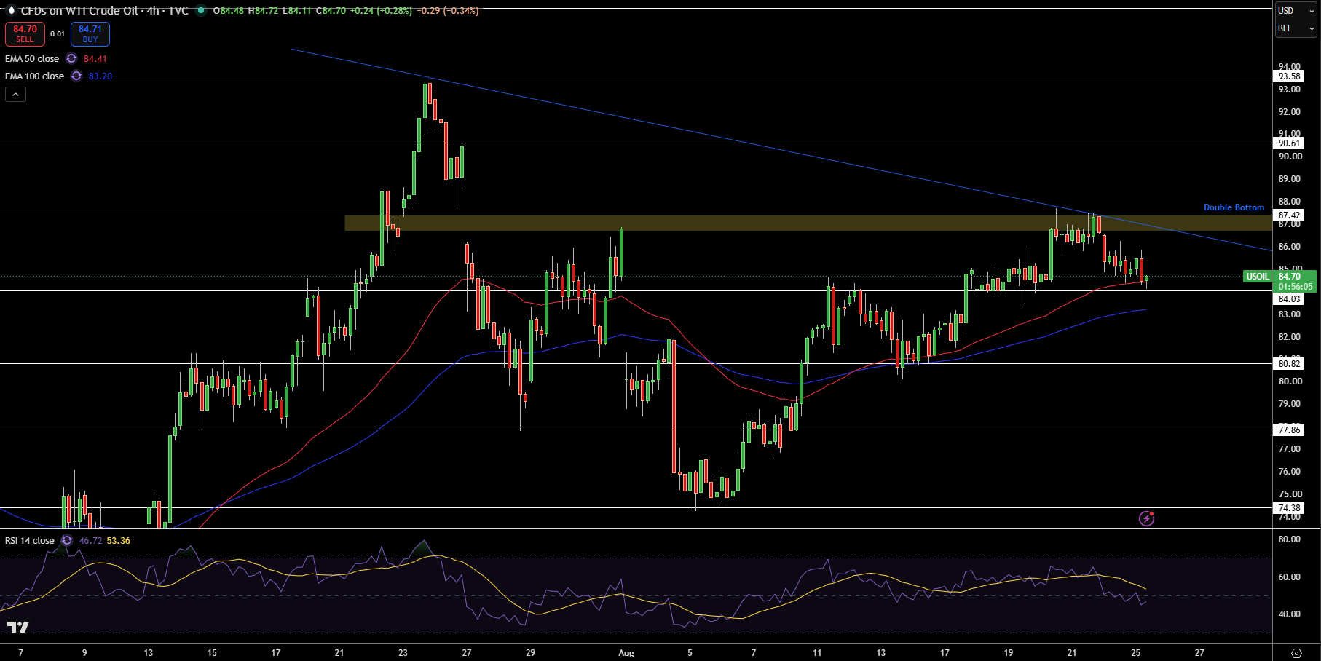Click the 0.01 spread value
1321x661 pixels.
[x=58, y=34]
